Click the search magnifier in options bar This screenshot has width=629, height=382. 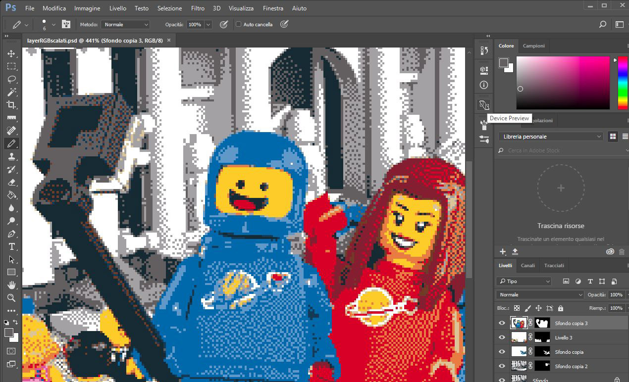coord(603,24)
